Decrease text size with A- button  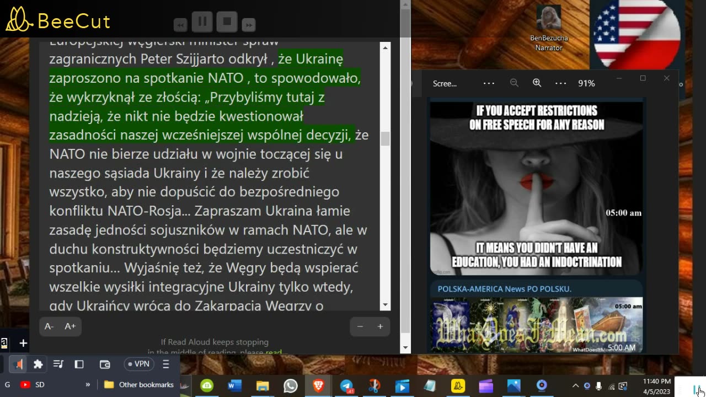click(x=49, y=326)
